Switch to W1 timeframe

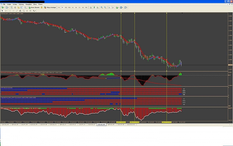pyautogui.click(x=83, y=7)
